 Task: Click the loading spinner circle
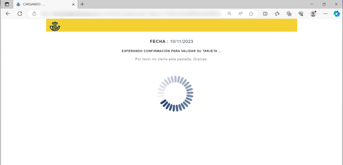[175, 94]
